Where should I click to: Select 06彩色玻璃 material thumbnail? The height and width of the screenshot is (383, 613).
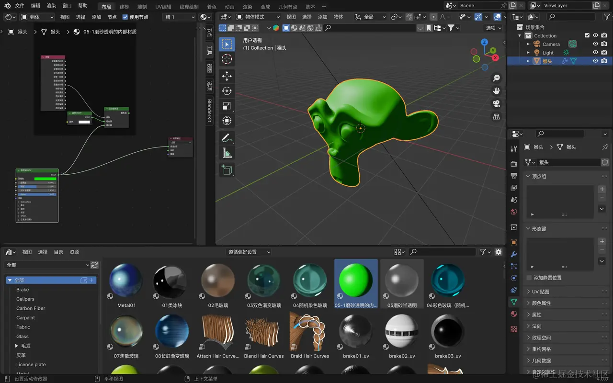click(x=448, y=284)
